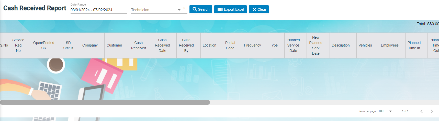Viewport: 439px width, 121px height.
Task: Go to the previous page arrow
Action: [x=422, y=111]
